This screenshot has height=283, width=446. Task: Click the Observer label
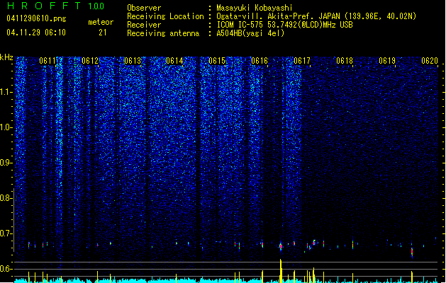(144, 8)
